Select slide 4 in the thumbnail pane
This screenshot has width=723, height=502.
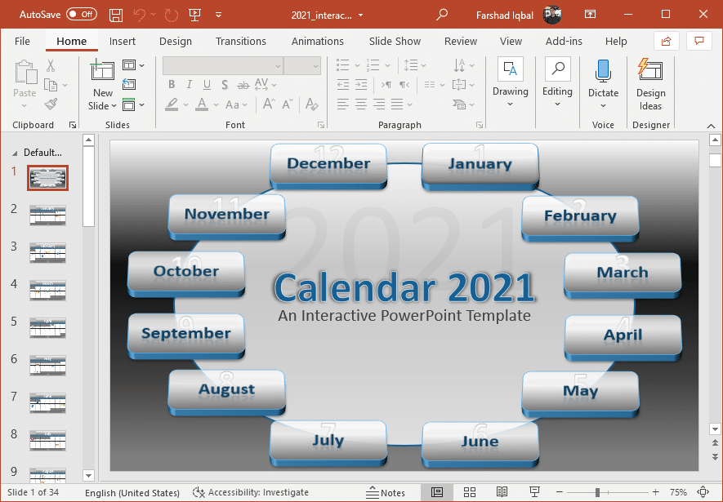click(47, 291)
